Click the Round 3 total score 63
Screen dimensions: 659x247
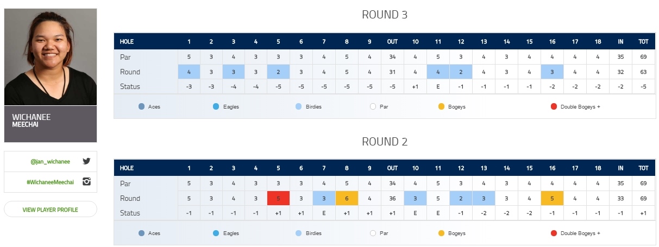pyautogui.click(x=643, y=72)
